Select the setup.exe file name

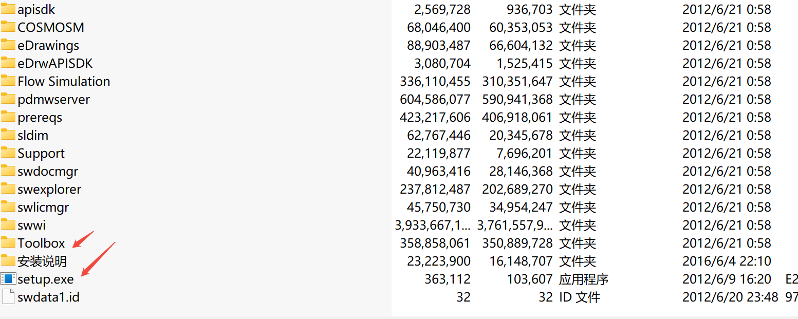pos(46,279)
